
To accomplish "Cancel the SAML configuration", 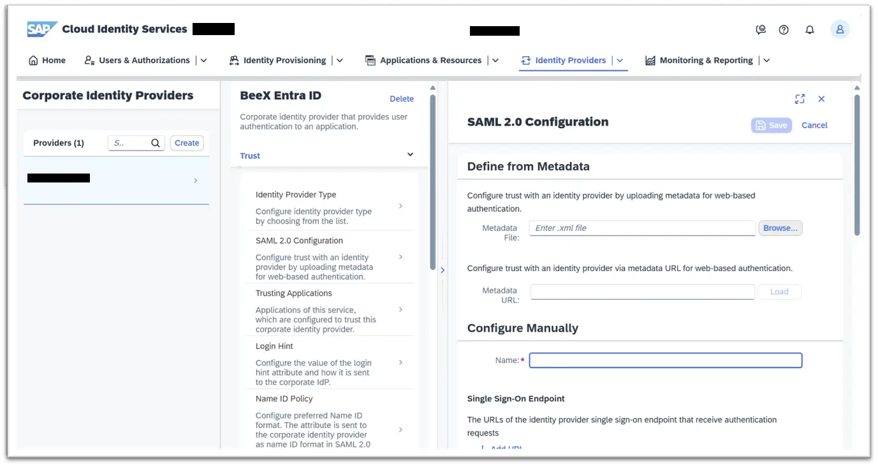I will tap(814, 126).
